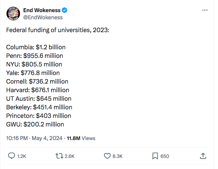Click the 8.3K likes count
The height and width of the screenshot is (169, 218).
point(118,156)
